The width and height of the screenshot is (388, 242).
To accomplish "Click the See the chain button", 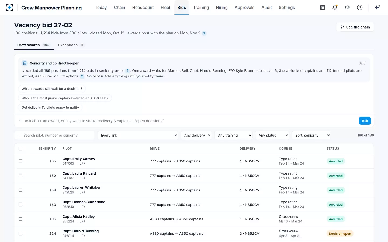I will [355, 27].
